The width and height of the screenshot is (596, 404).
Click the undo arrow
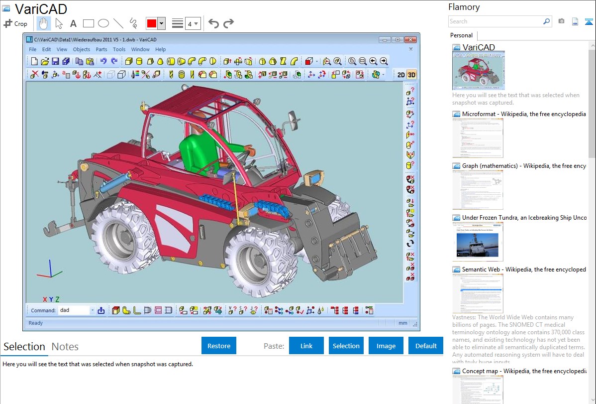click(x=213, y=23)
